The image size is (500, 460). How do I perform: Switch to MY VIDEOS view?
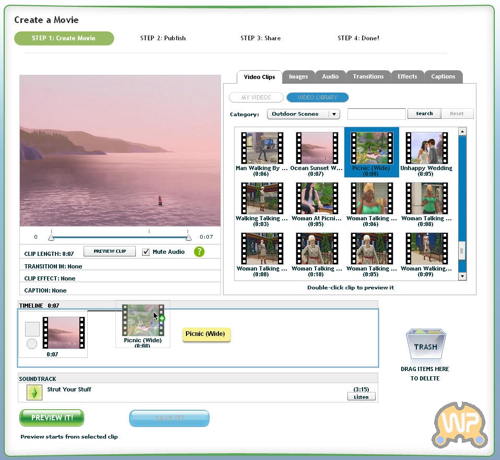[256, 97]
